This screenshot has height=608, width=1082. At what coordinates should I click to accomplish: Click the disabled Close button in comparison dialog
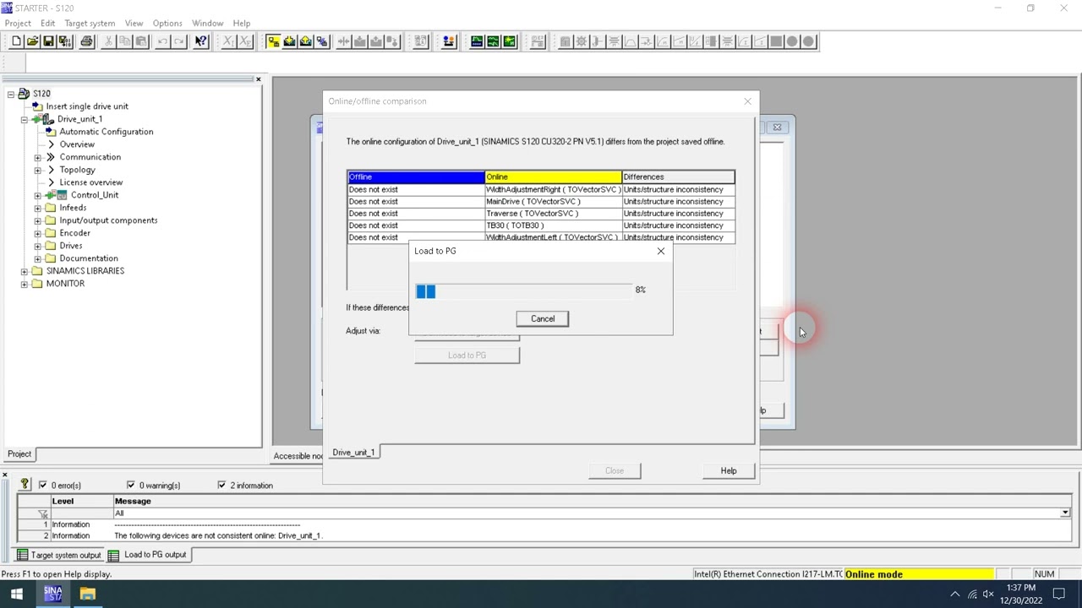point(615,470)
